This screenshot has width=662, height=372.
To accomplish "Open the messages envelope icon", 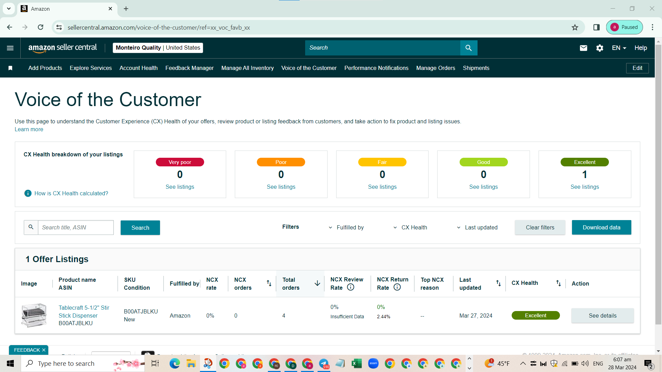I will pos(583,48).
